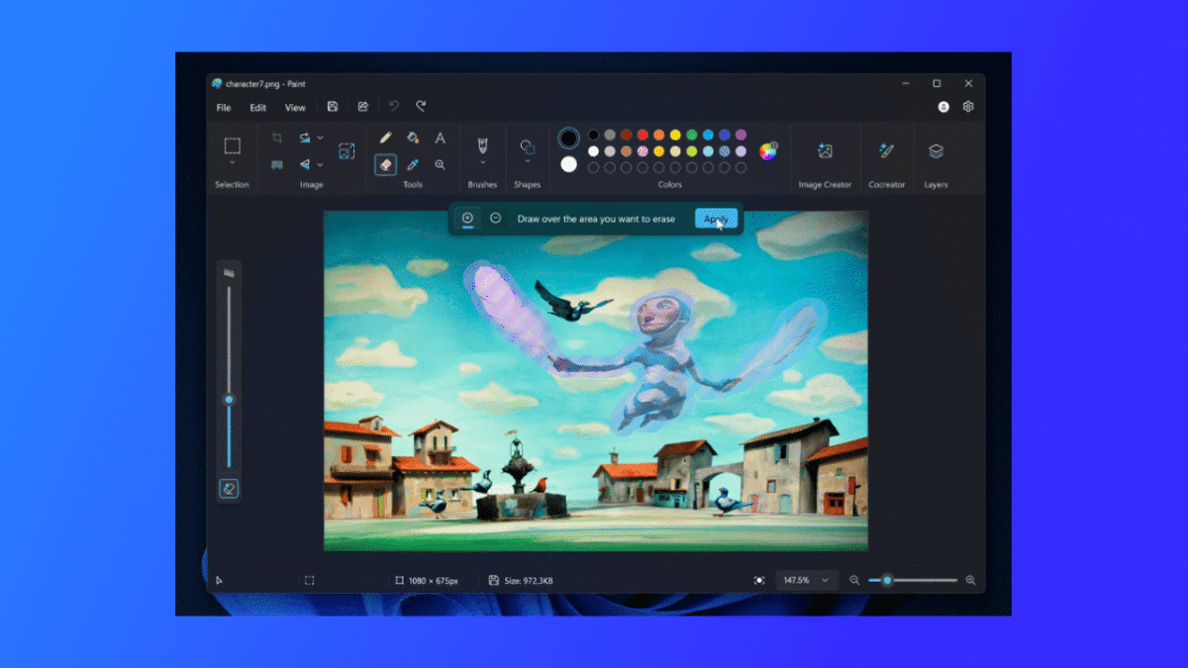Open the 147.5% zoom level dropdown
Viewport: 1188px width, 668px height.
point(806,580)
